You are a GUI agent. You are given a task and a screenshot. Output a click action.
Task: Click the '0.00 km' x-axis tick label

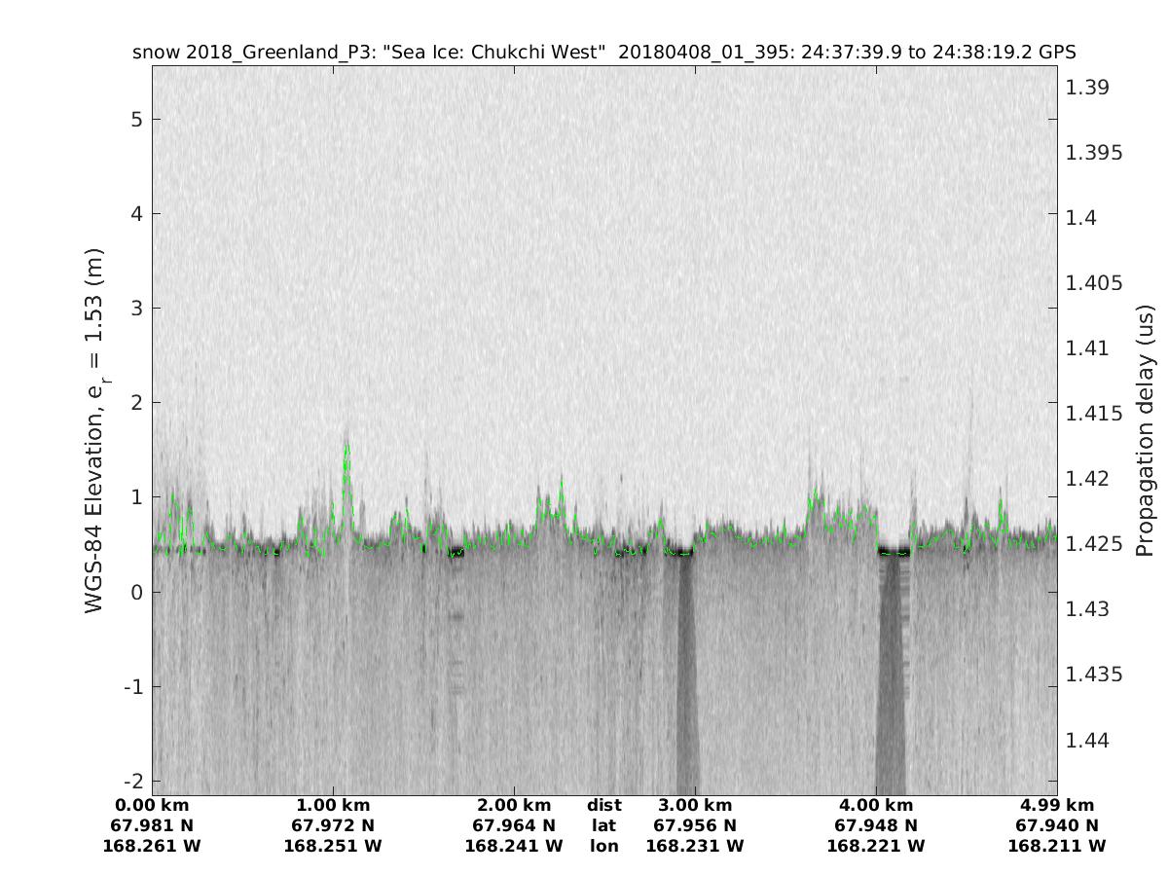152,805
